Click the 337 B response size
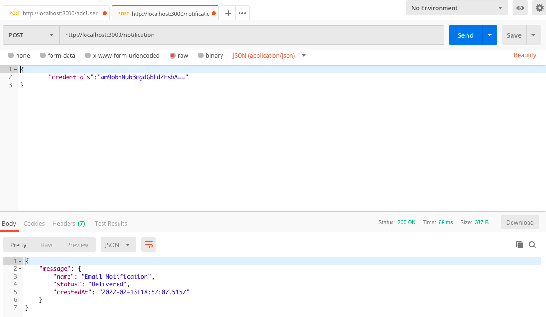 tap(481, 222)
